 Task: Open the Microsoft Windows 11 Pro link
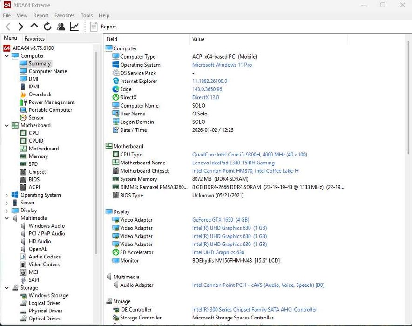coord(222,65)
